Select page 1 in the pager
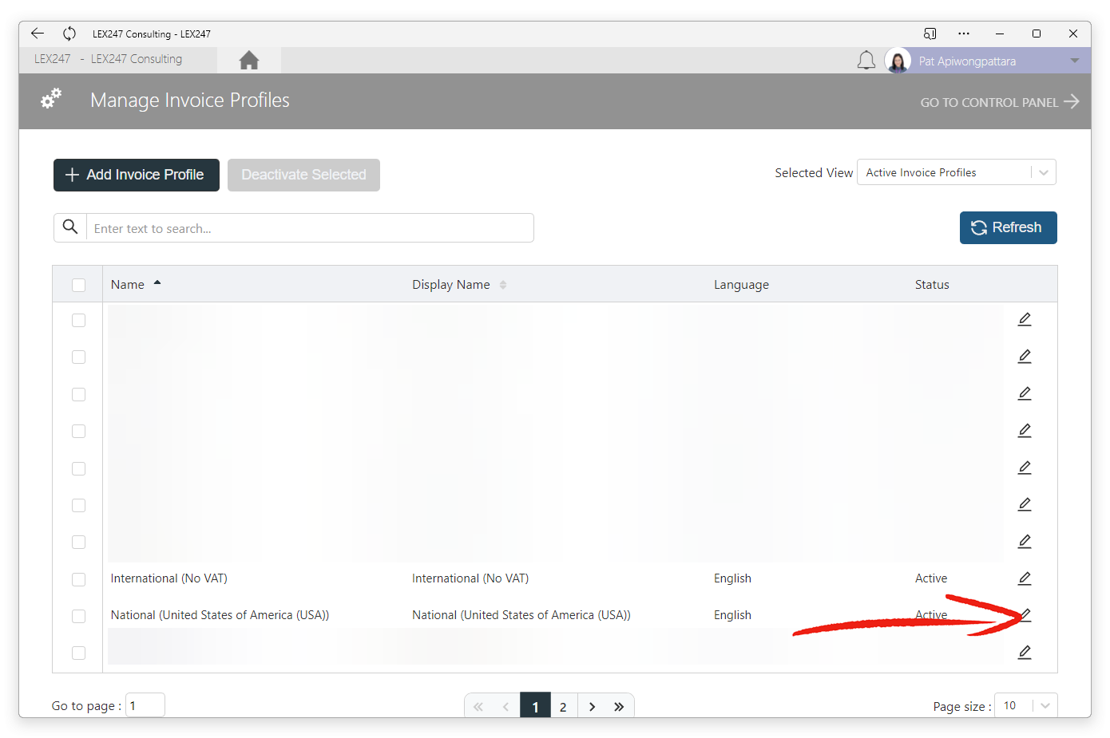Screen dimensions: 1110x738 (x=535, y=706)
